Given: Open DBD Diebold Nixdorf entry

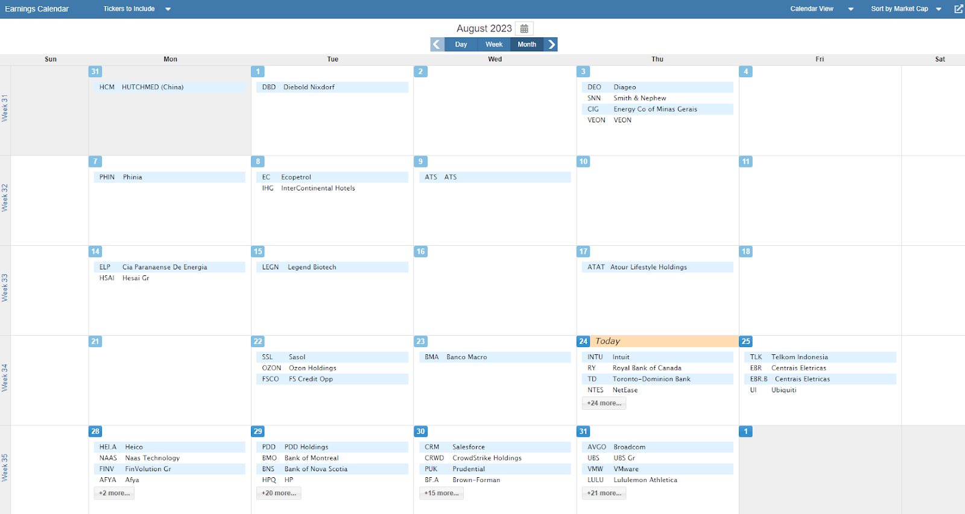Looking at the screenshot, I should click(x=332, y=87).
